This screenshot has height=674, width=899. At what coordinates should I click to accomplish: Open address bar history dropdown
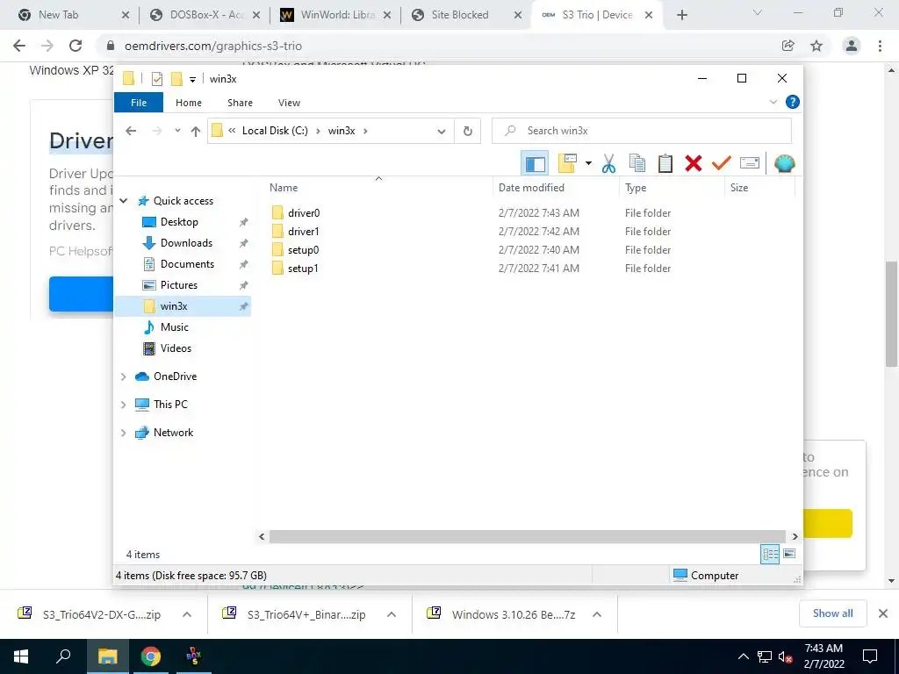click(441, 132)
